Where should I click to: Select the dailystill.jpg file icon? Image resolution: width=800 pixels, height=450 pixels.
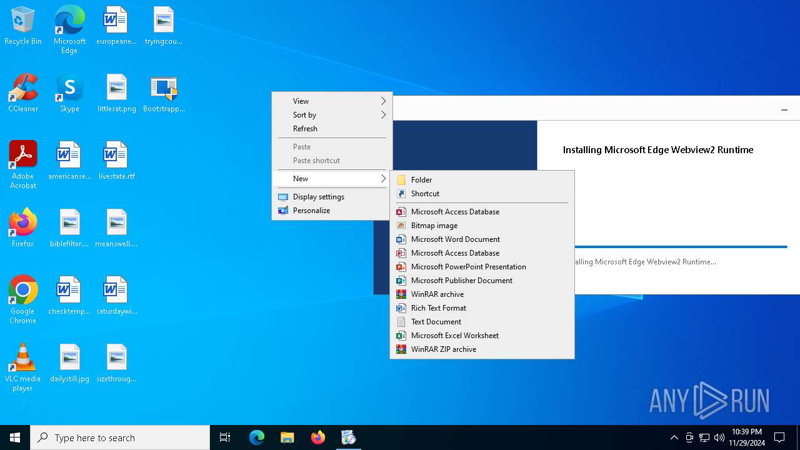(x=69, y=363)
